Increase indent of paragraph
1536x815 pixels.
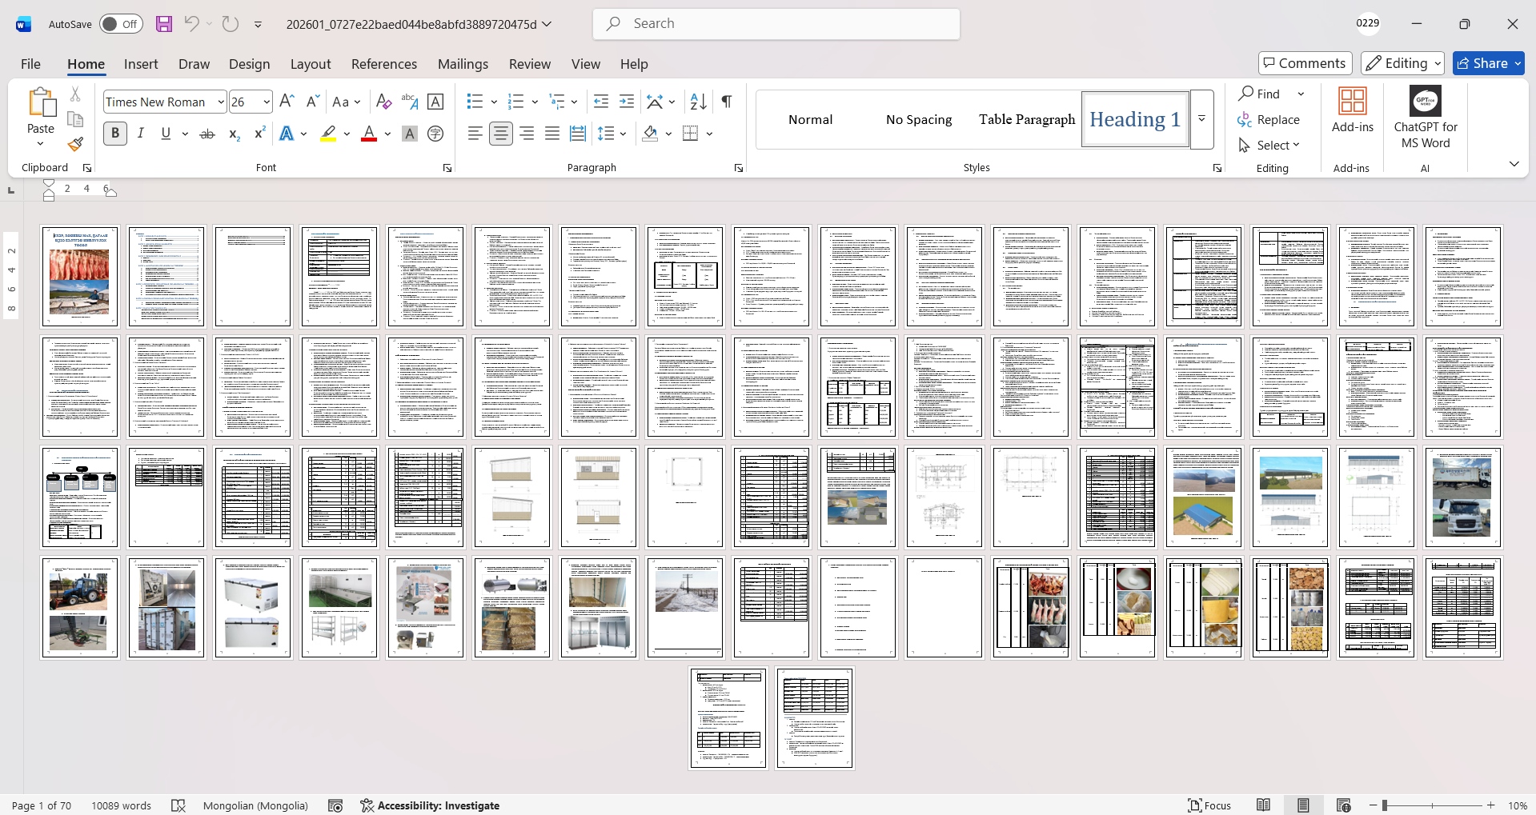pyautogui.click(x=627, y=102)
